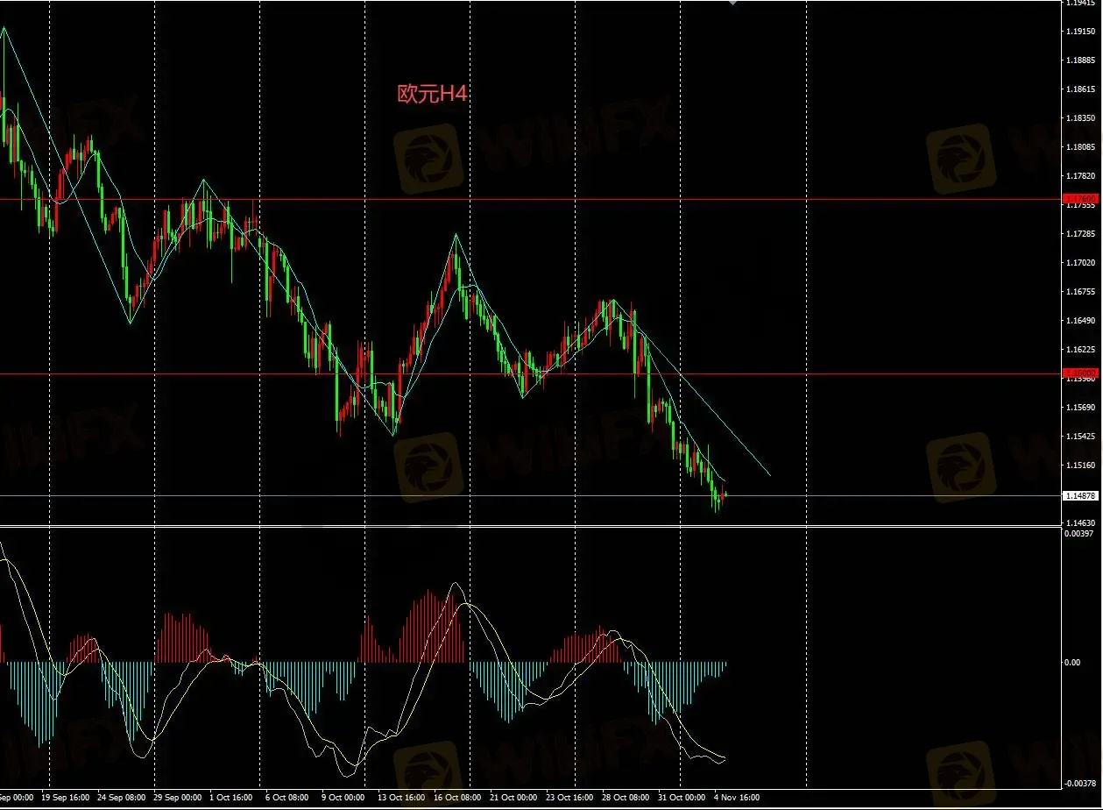Click the 23 Oct 16:00 time label
The image size is (1103, 810).
coord(568,799)
